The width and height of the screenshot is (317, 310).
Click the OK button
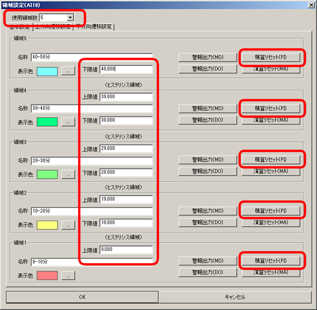(82, 297)
